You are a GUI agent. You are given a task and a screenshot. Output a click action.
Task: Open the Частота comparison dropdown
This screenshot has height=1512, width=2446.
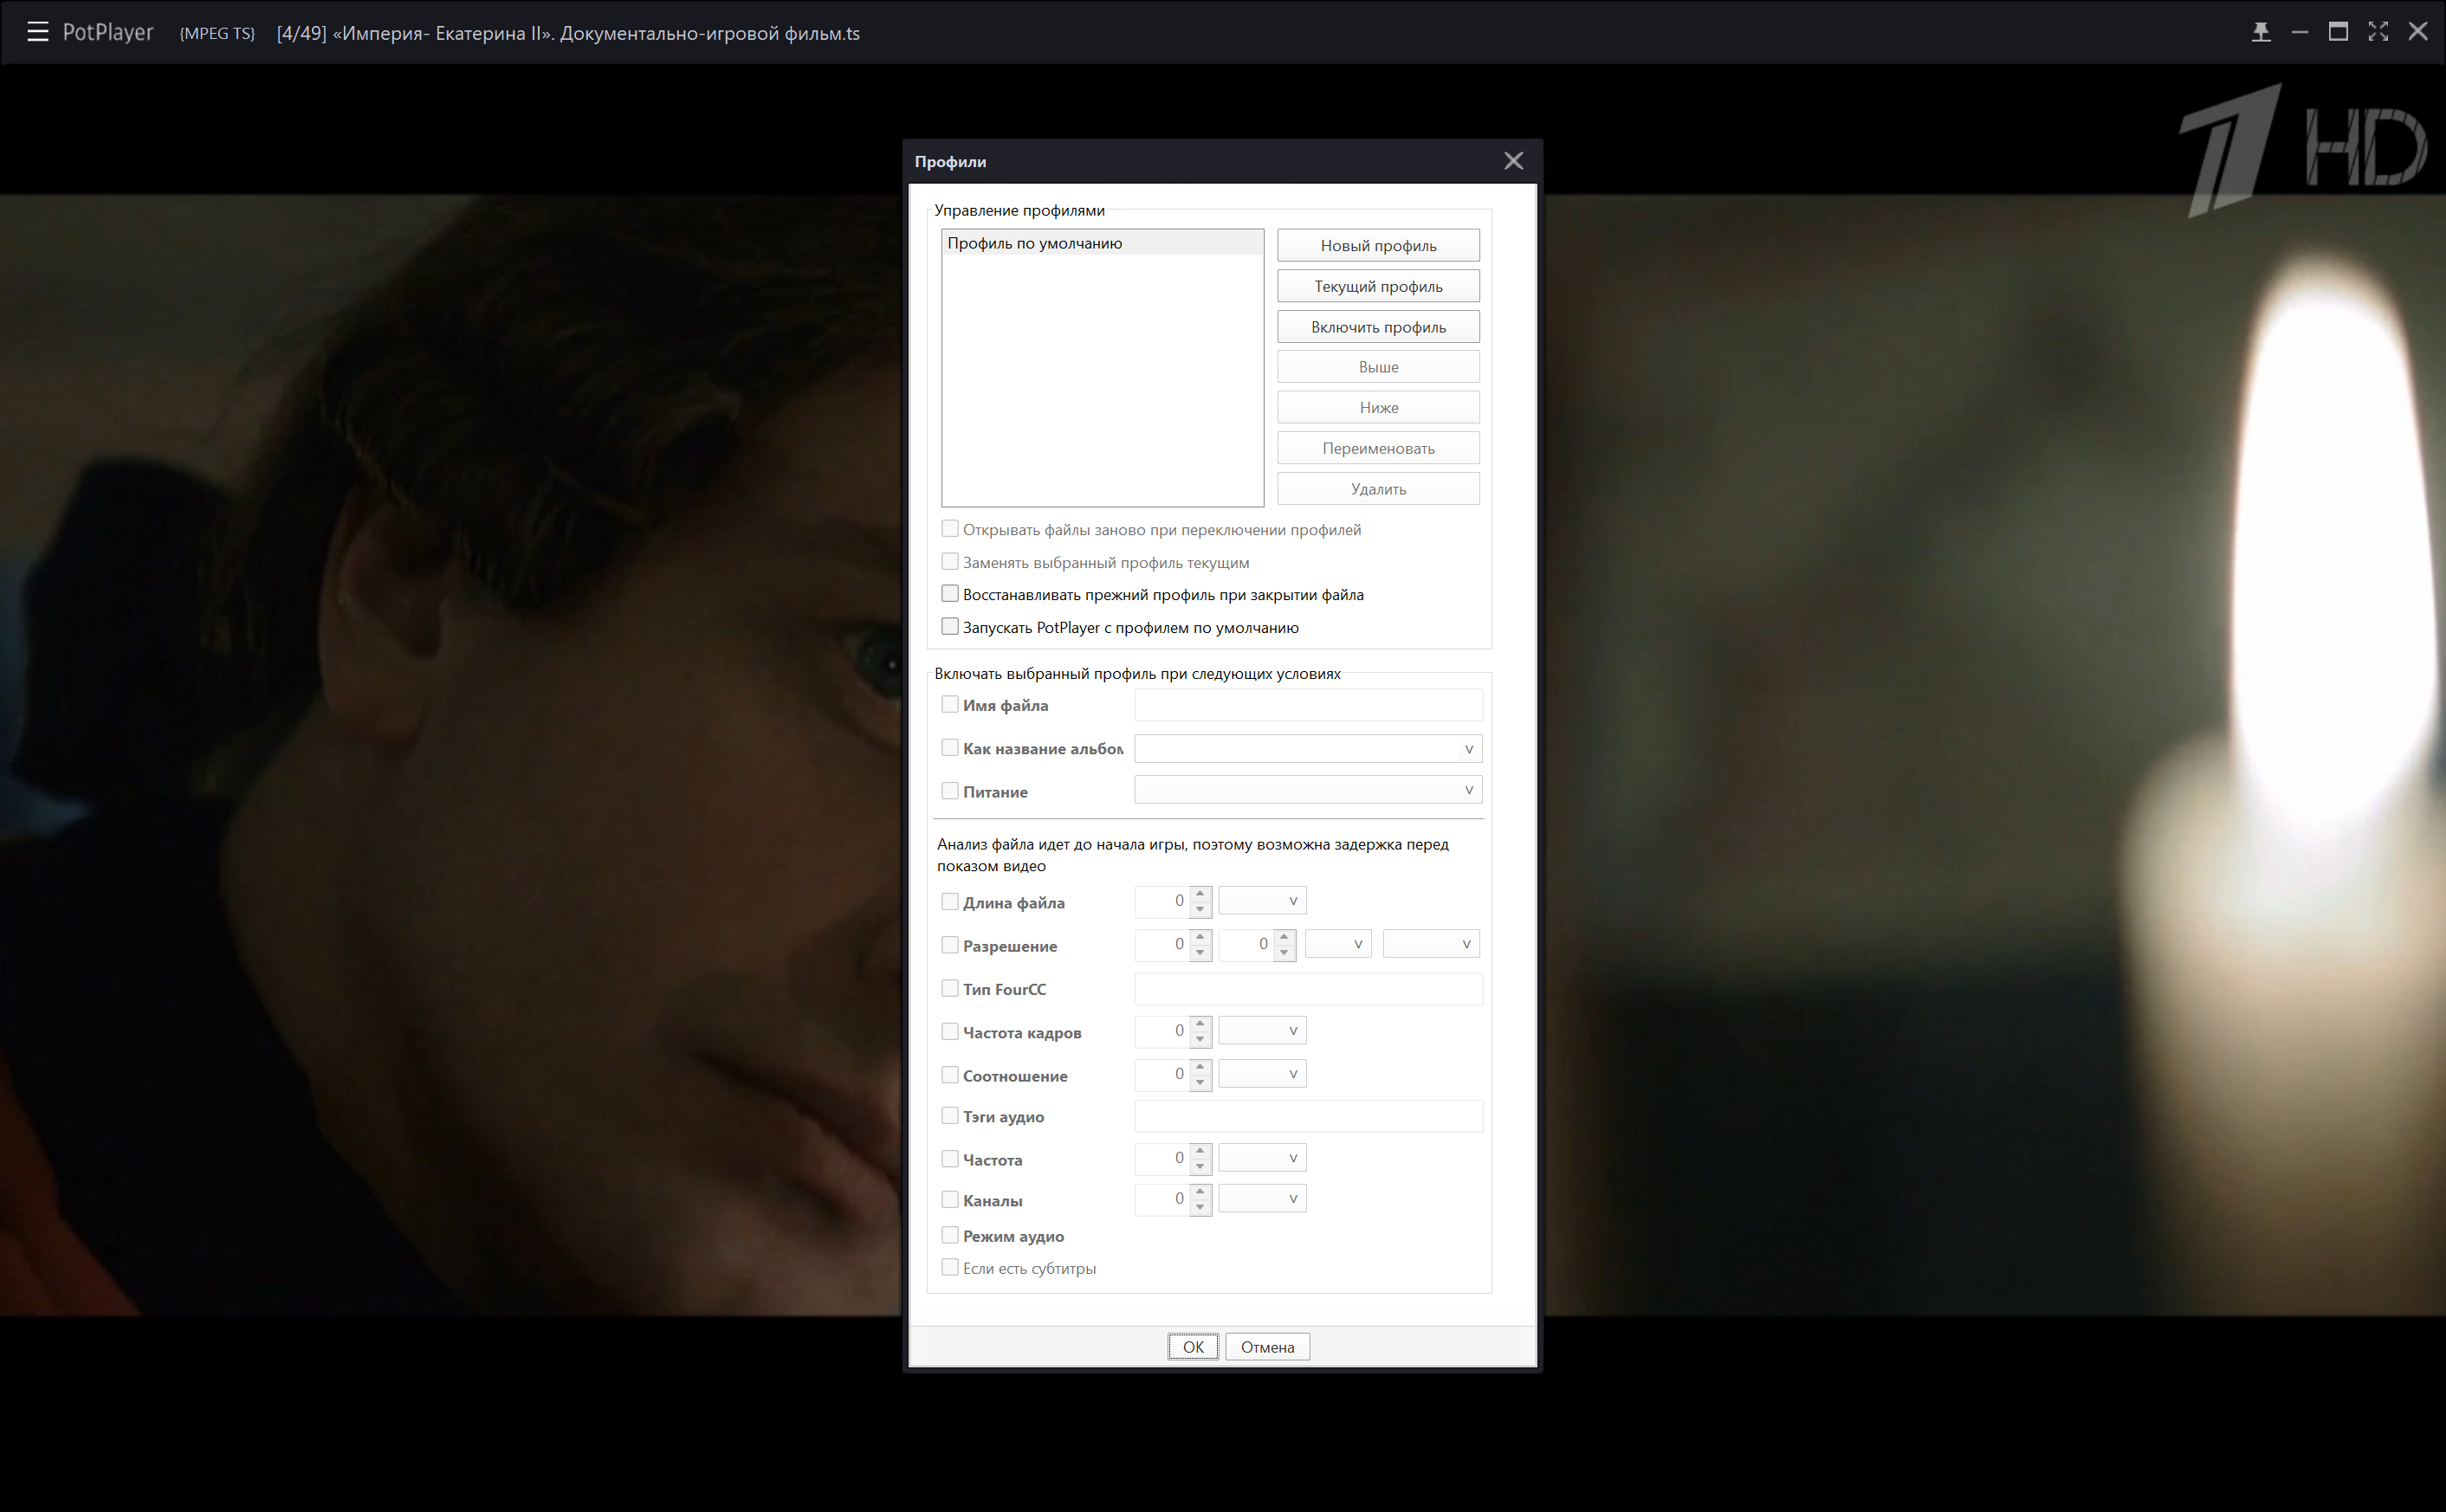[x=1262, y=1158]
